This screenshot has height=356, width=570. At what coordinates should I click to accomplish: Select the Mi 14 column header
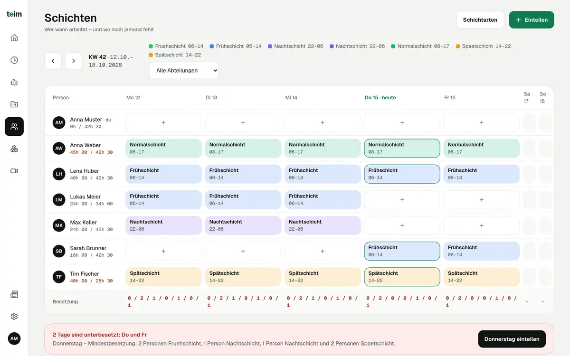(291, 98)
